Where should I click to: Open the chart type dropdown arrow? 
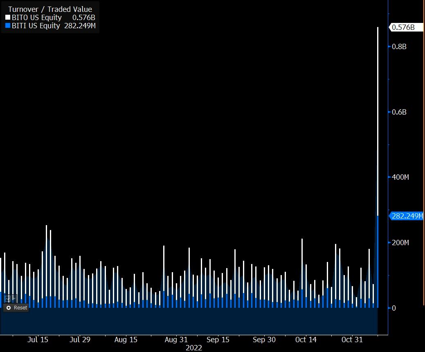[x=14, y=299]
